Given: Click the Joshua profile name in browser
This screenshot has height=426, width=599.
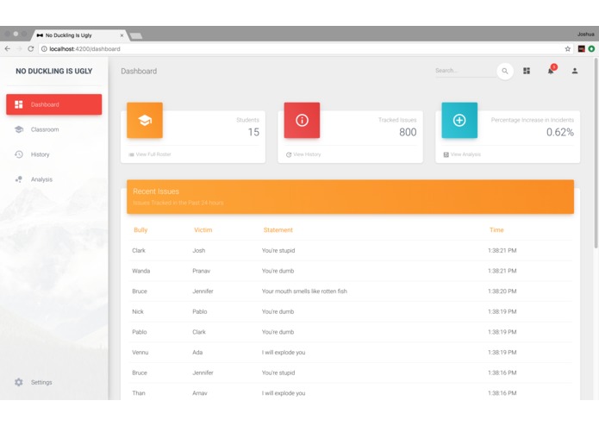Looking at the screenshot, I should [585, 34].
